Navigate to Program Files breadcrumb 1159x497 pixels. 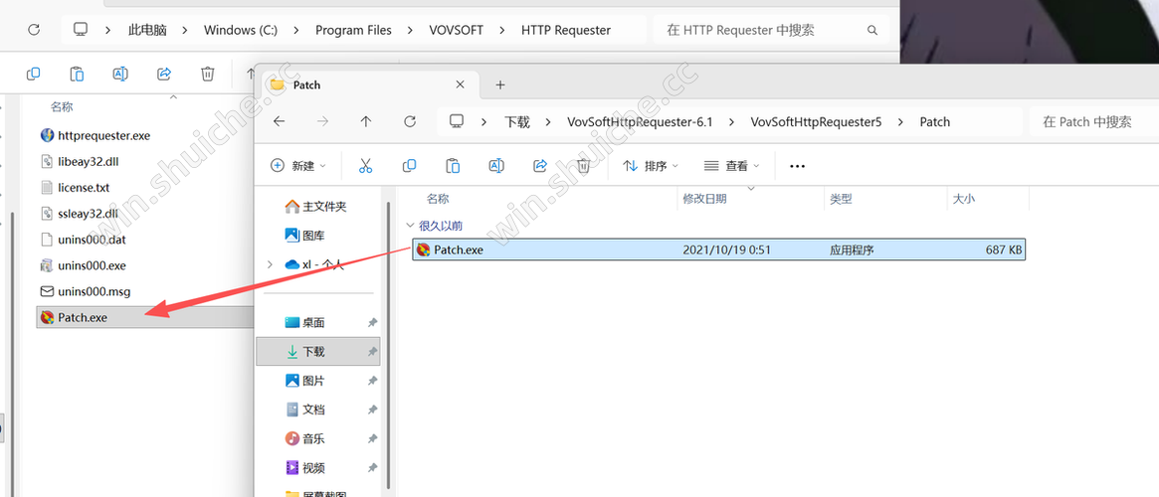353,30
